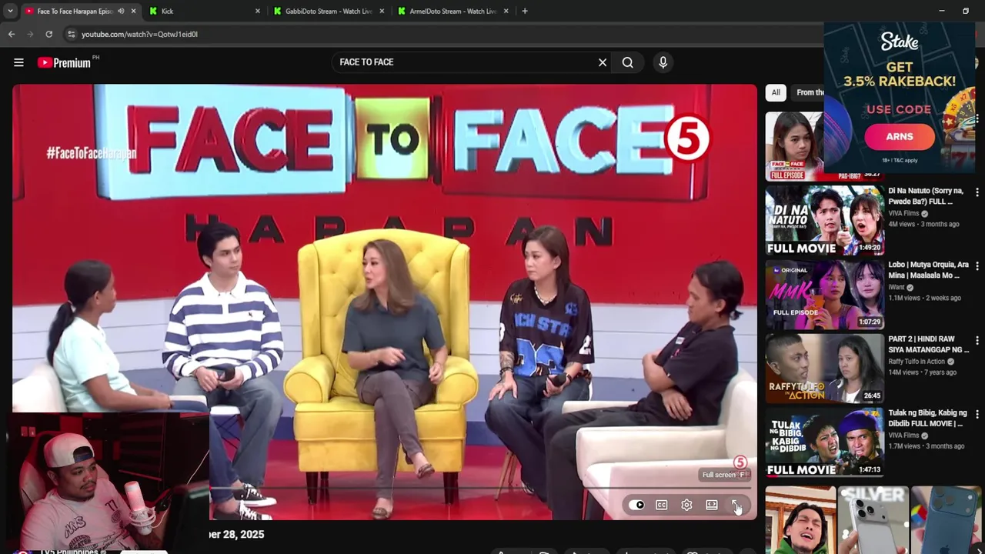
Task: Close the ArmelDoto Stream tab
Action: (506, 11)
